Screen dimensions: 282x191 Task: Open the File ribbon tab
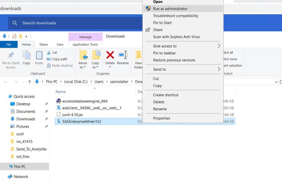[x=9, y=44]
